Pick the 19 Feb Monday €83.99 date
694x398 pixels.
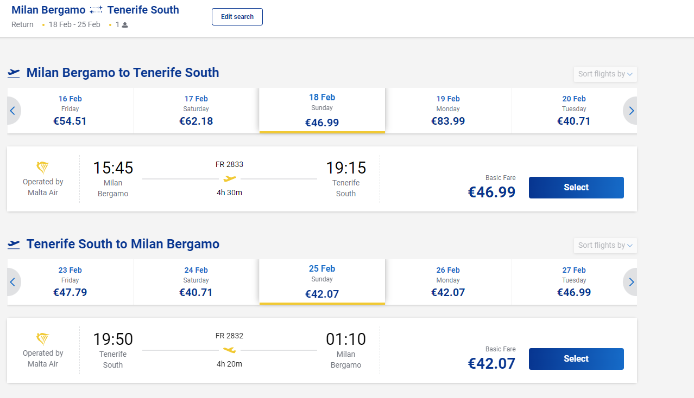[448, 111]
